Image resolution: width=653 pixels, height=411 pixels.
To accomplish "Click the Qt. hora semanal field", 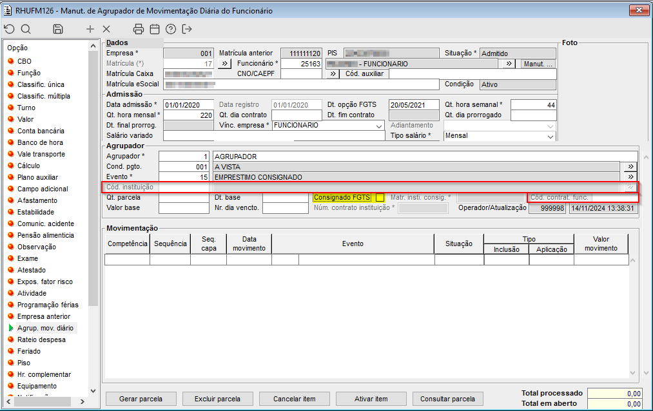I will click(533, 105).
